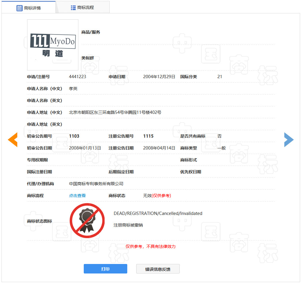Select the 商品/服务 field label
Viewport: 301px width, 283px height.
point(91,32)
